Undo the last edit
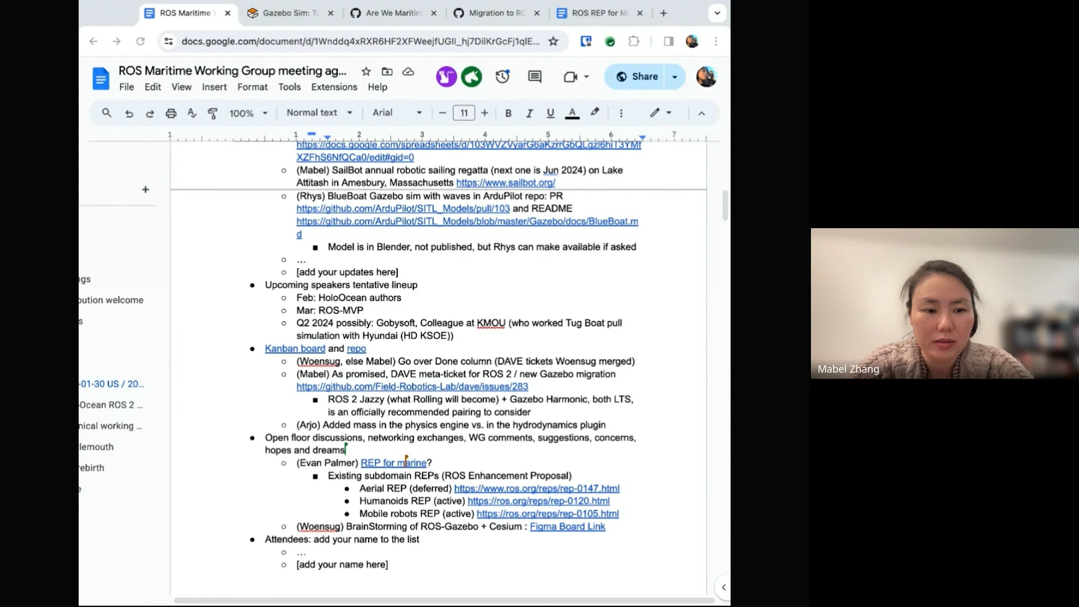This screenshot has height=607, width=1079. (129, 113)
